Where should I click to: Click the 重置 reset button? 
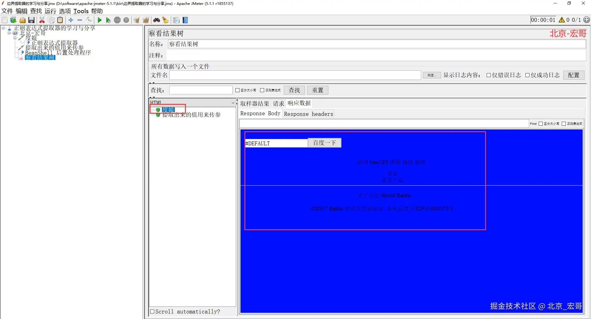(318, 90)
